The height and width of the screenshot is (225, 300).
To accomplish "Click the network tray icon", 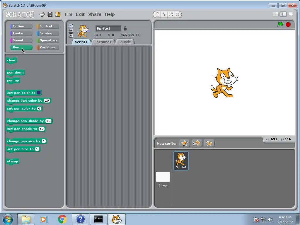I will (x=263, y=219).
